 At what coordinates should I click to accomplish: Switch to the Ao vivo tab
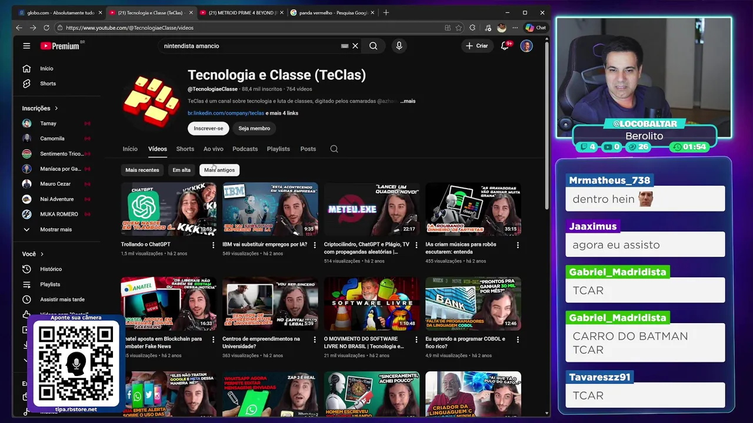214,149
